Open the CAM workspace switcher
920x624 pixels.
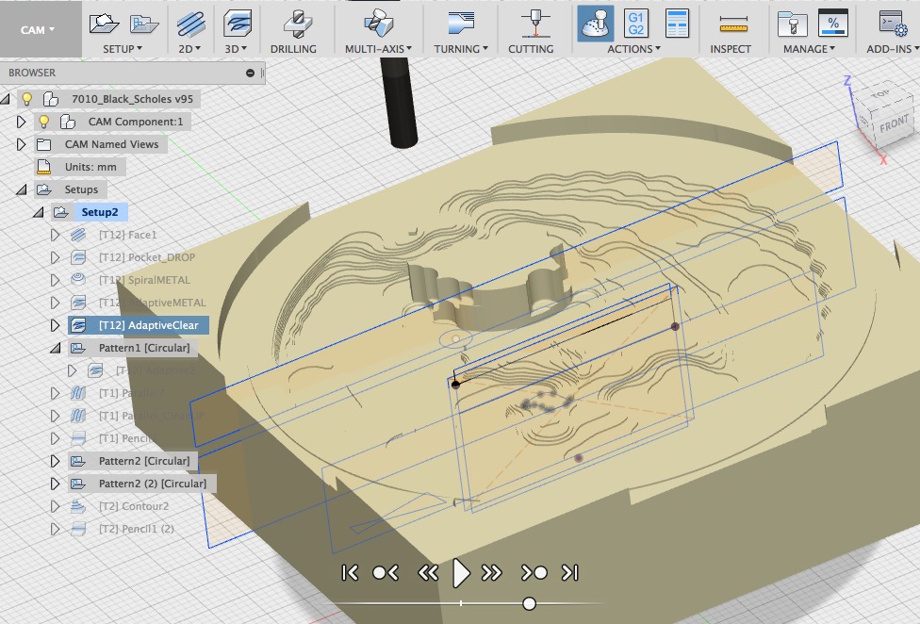(x=38, y=29)
